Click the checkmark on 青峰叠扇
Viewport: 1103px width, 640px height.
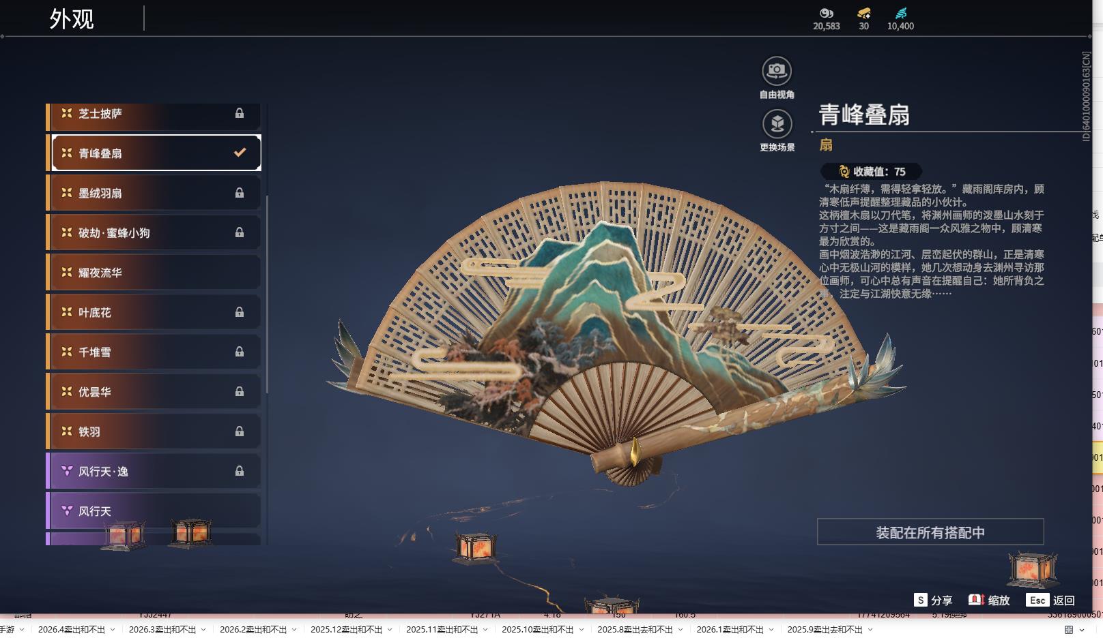coord(239,153)
